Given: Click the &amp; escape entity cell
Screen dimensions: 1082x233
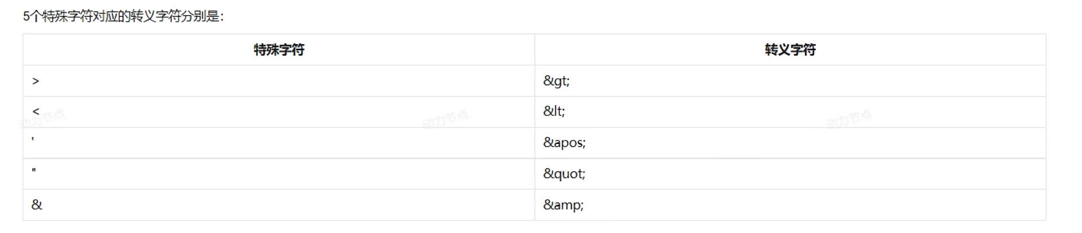Looking at the screenshot, I should pyautogui.click(x=563, y=204).
